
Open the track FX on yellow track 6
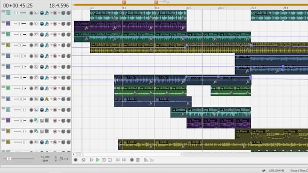pos(47,45)
